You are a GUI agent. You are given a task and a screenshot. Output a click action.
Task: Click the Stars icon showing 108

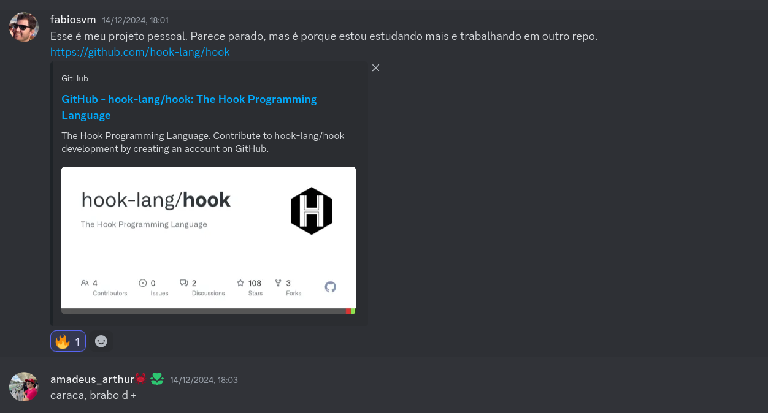pos(240,283)
